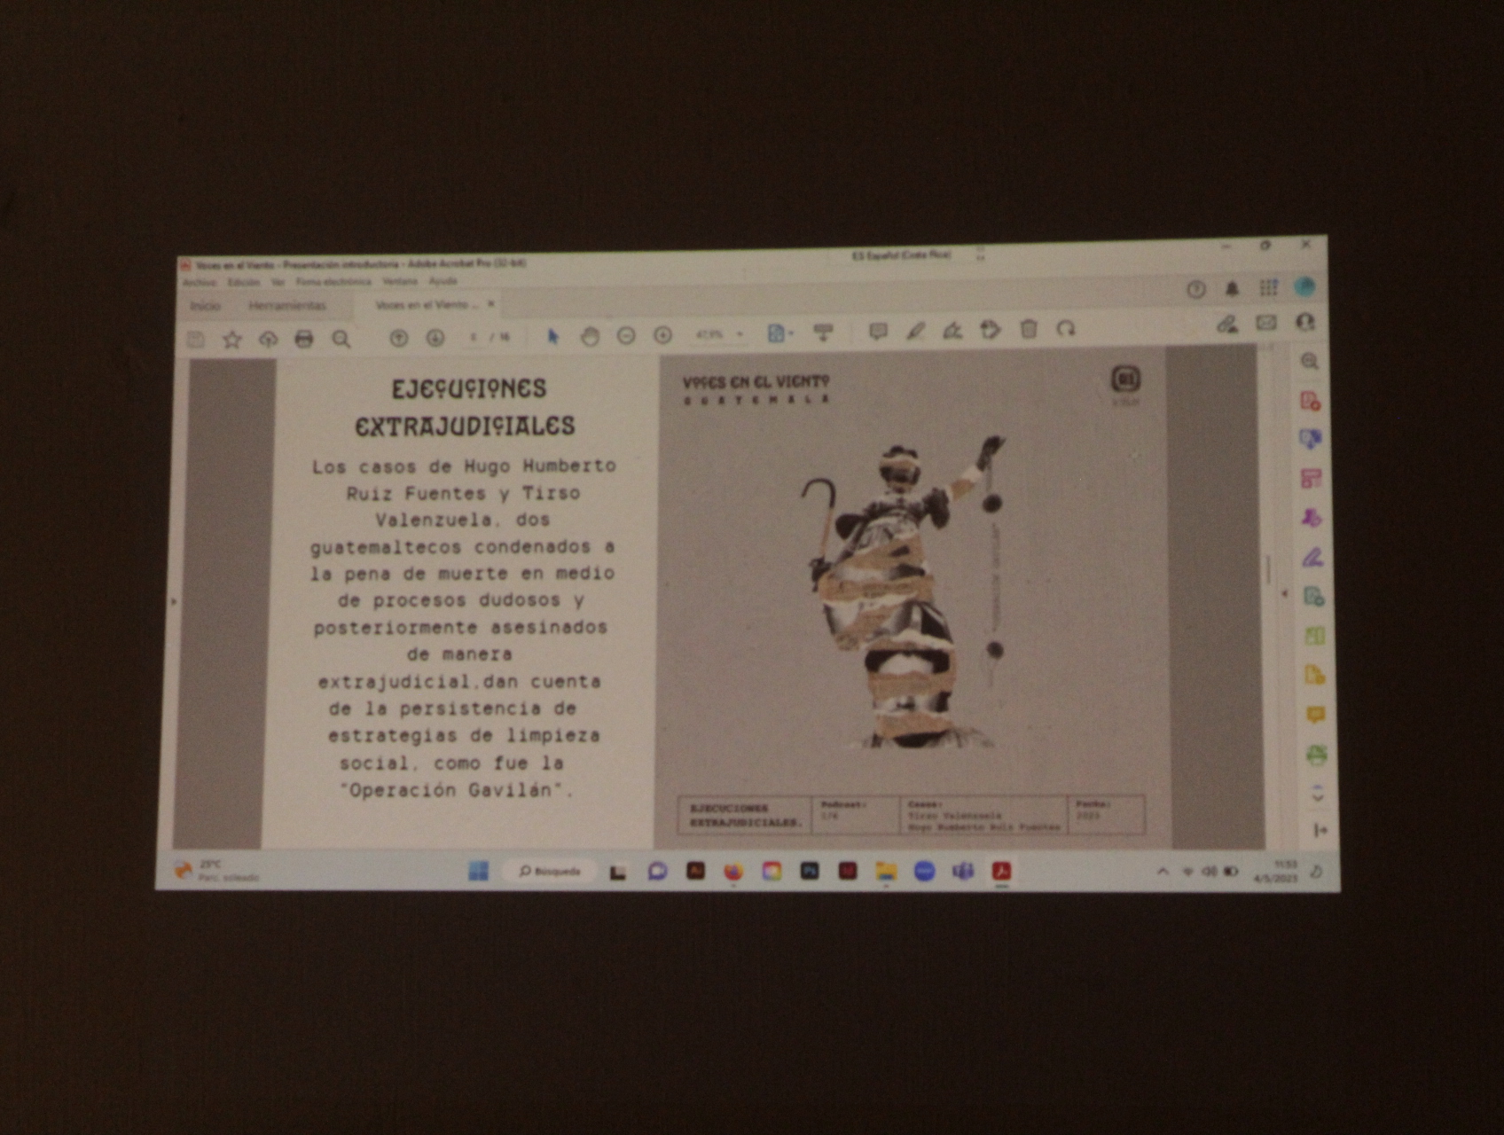Open the Create PDF tool in right pane

click(x=1311, y=401)
